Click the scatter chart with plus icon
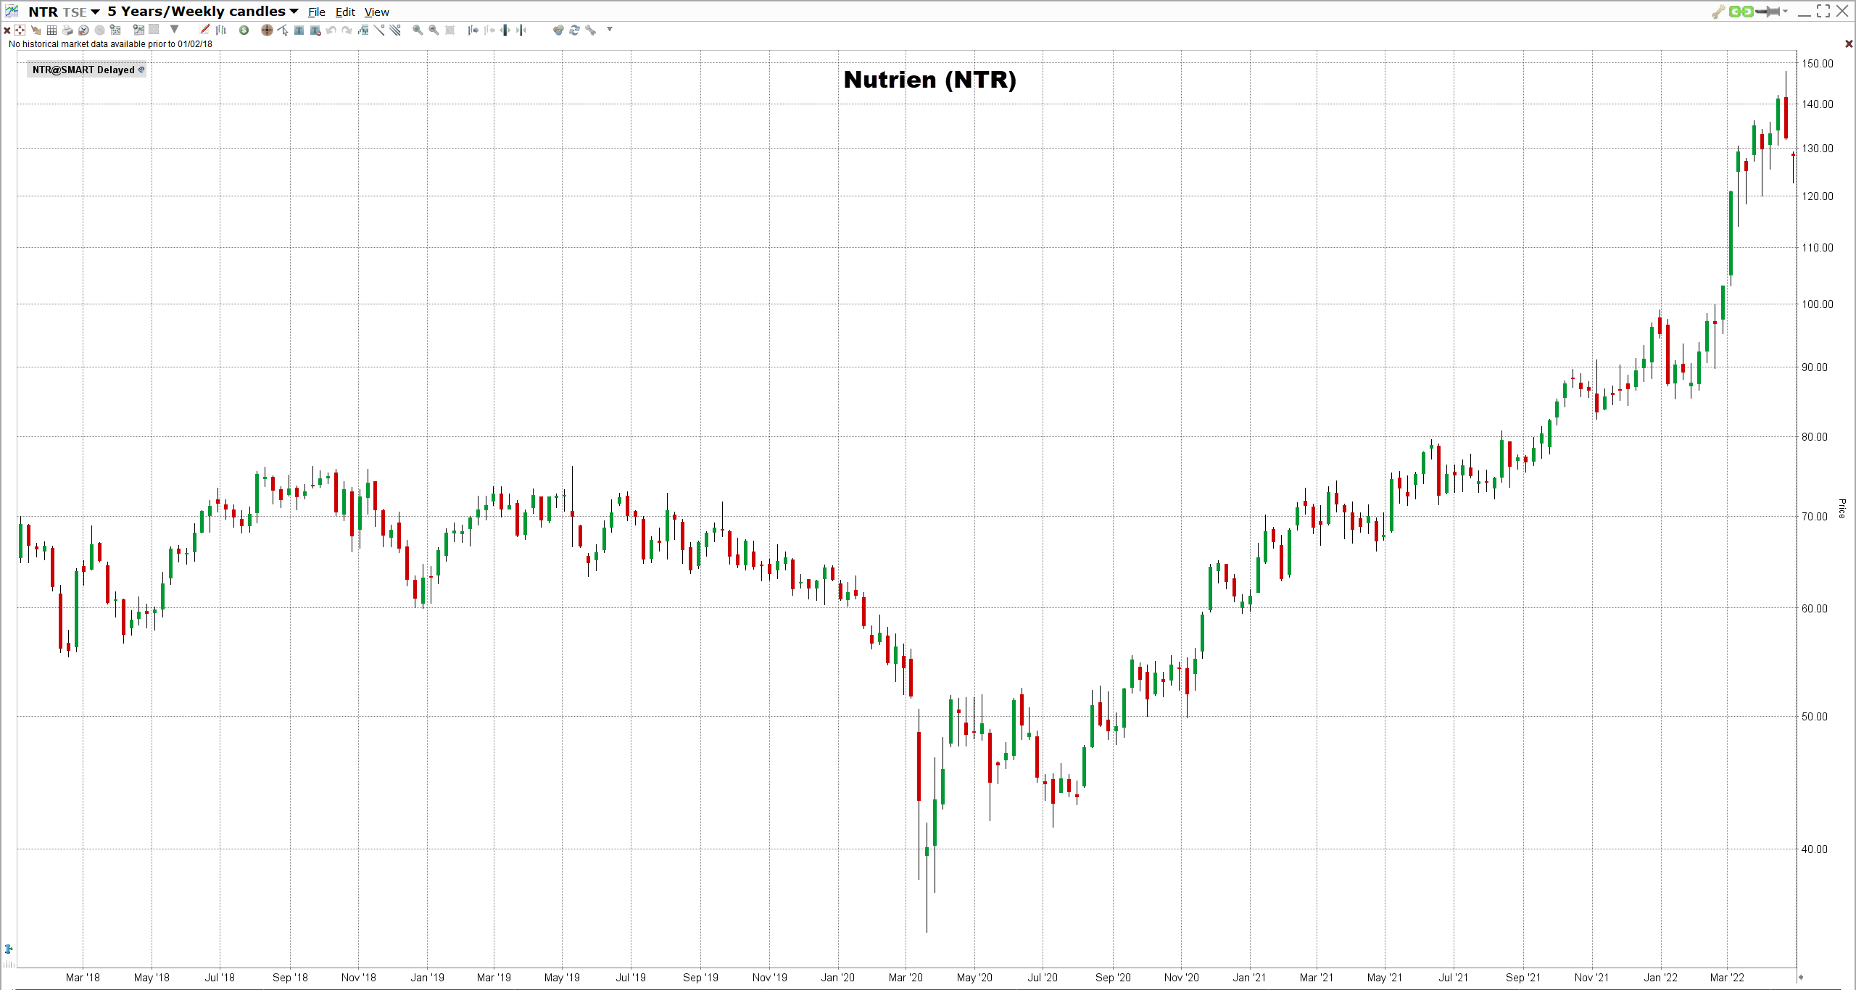Viewport: 1856px width, 990px height. (115, 30)
